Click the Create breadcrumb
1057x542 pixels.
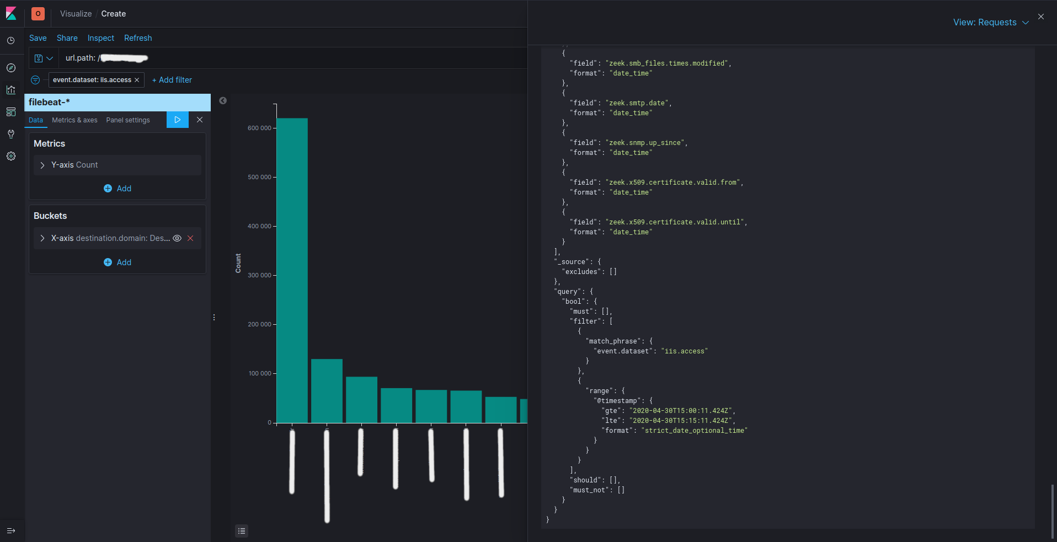point(114,14)
